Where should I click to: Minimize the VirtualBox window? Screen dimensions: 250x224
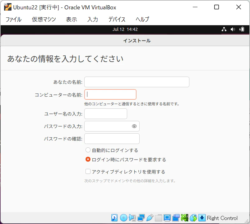(195, 7)
